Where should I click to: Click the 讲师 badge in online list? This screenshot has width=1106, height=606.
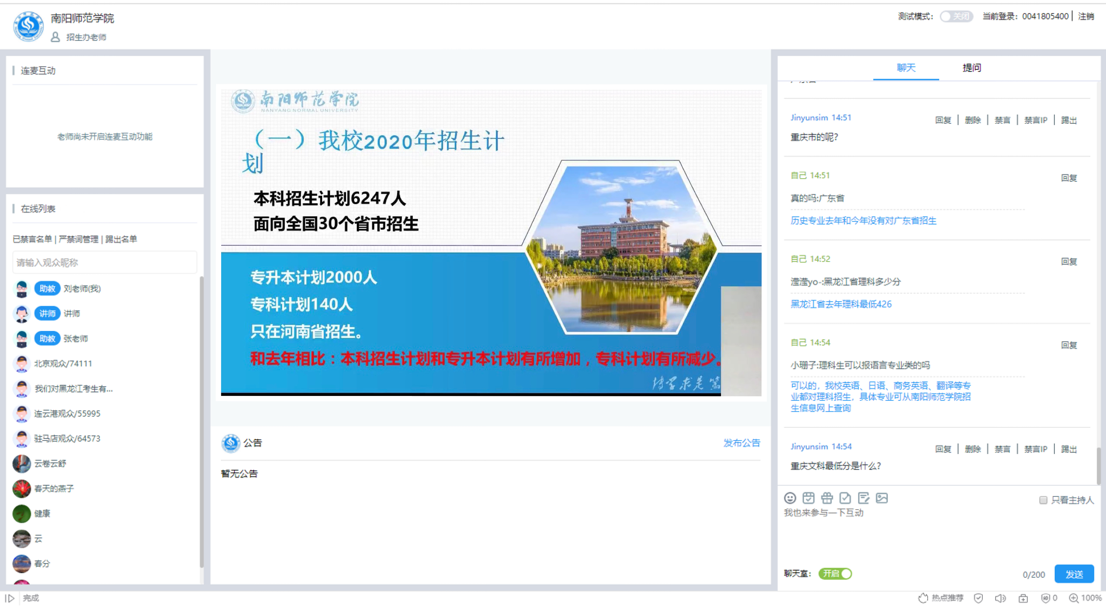coord(47,313)
